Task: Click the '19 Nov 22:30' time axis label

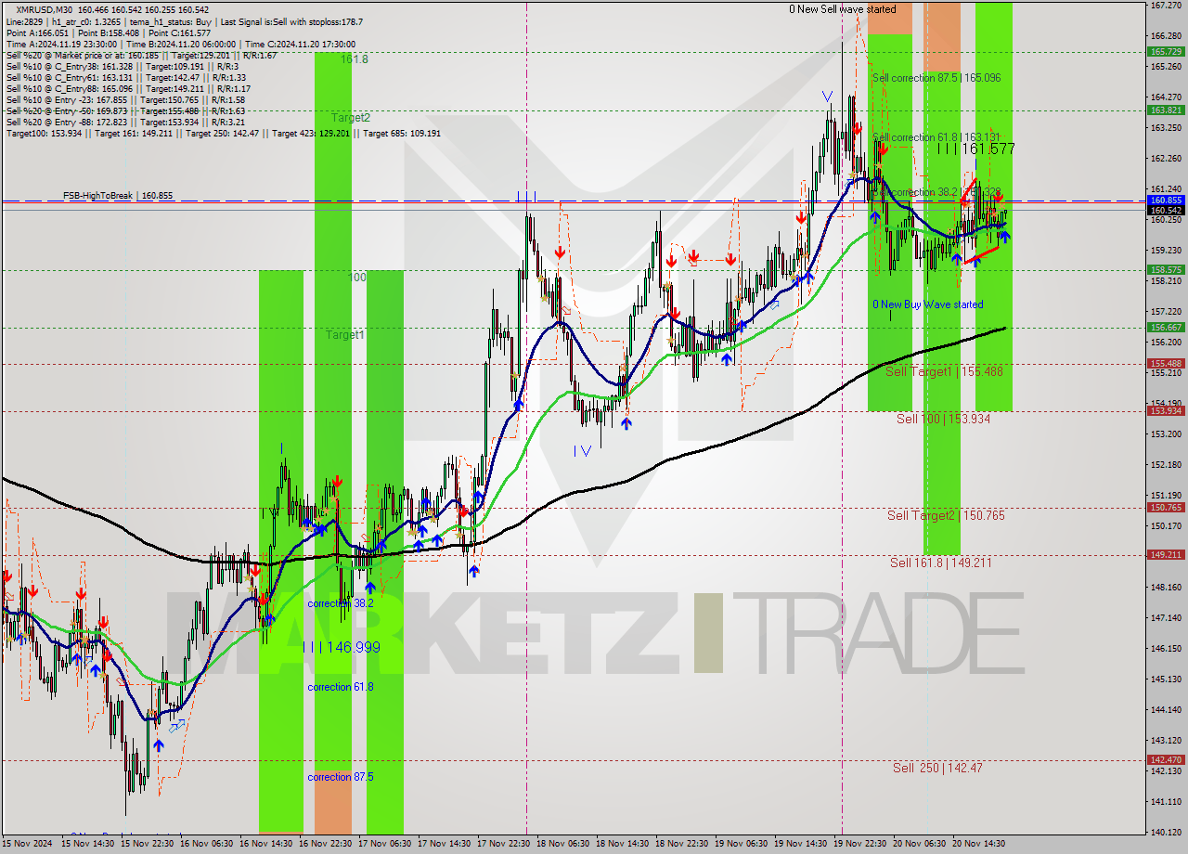Action: [x=859, y=844]
